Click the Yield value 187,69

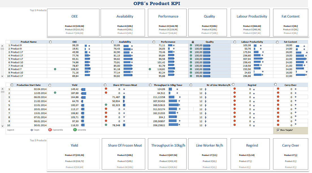point(75,93)
